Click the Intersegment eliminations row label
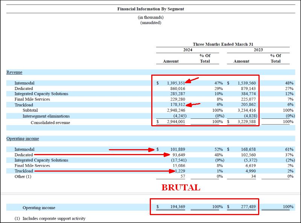This screenshot has height=223, width=301. click(46, 116)
